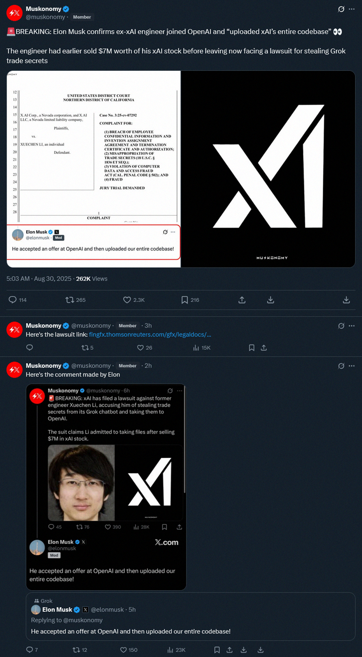This screenshot has width=362, height=657.
Task: Open more options on the lawsuit link reply
Action: (352, 325)
